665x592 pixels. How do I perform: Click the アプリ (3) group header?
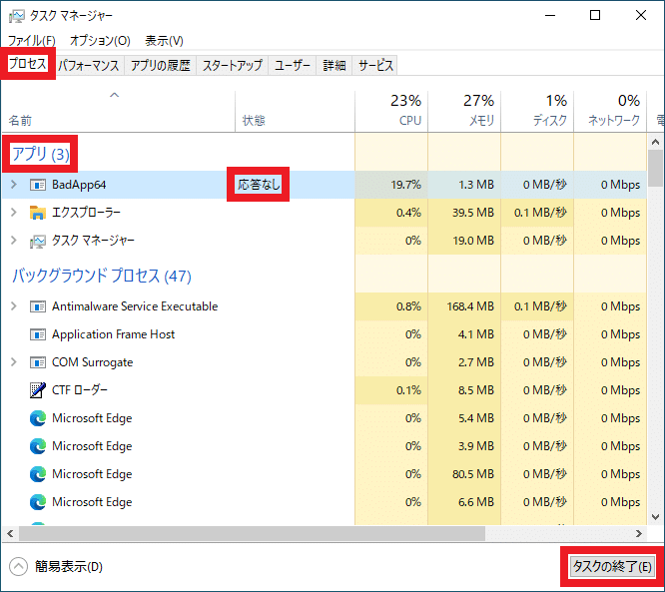tap(41, 154)
